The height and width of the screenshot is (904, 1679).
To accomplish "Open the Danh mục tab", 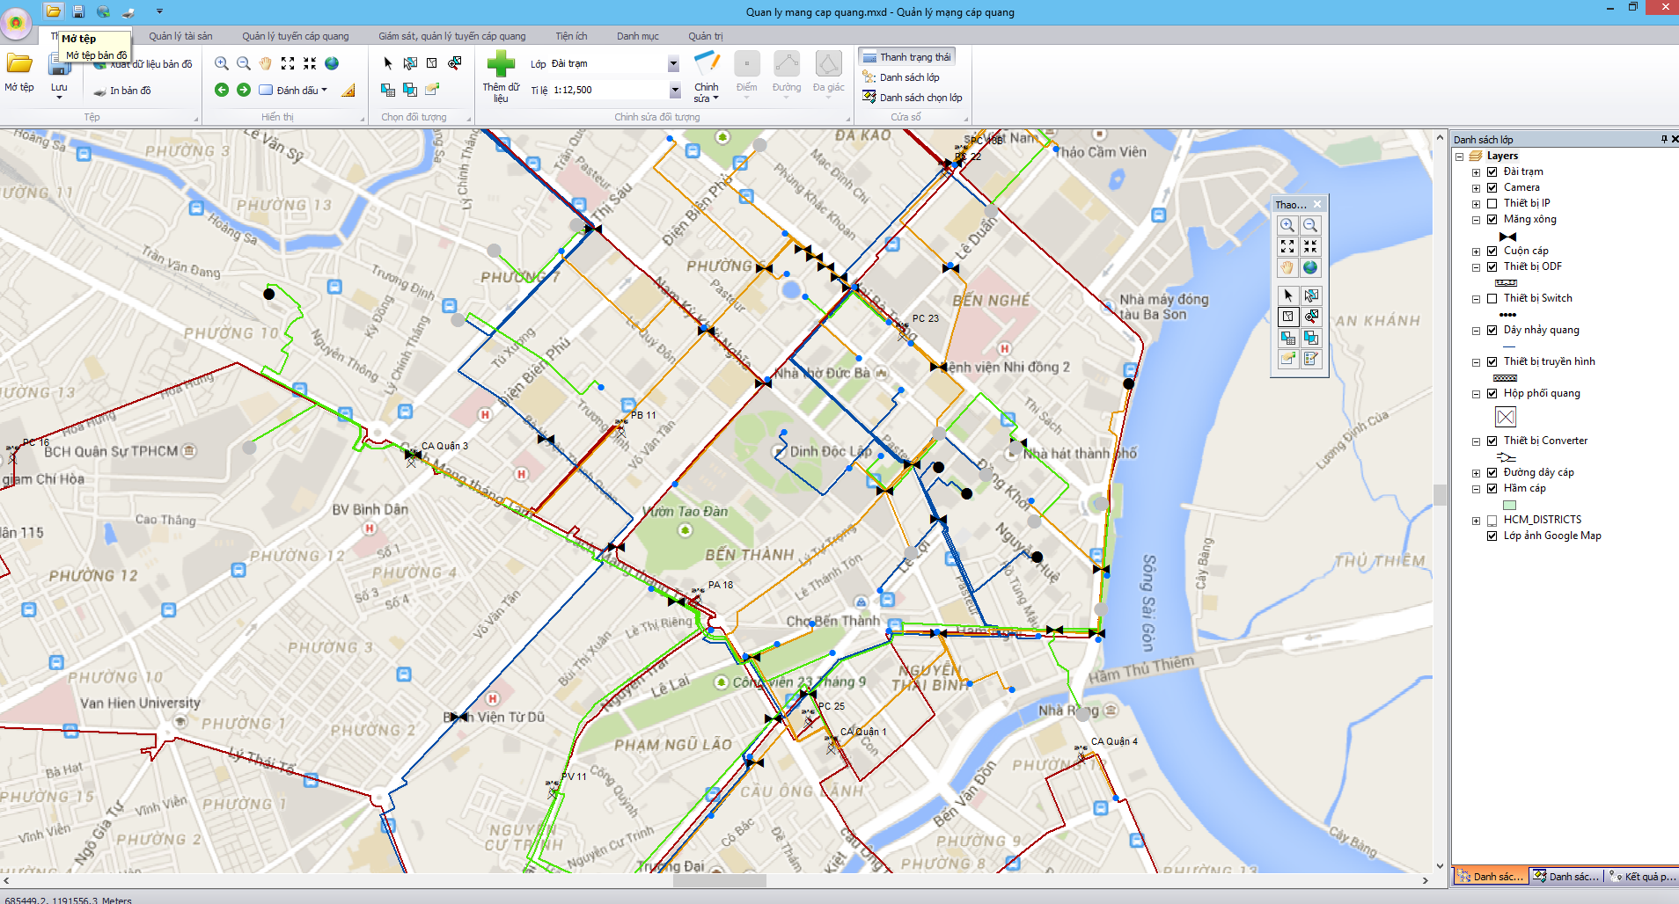I will coord(638,36).
